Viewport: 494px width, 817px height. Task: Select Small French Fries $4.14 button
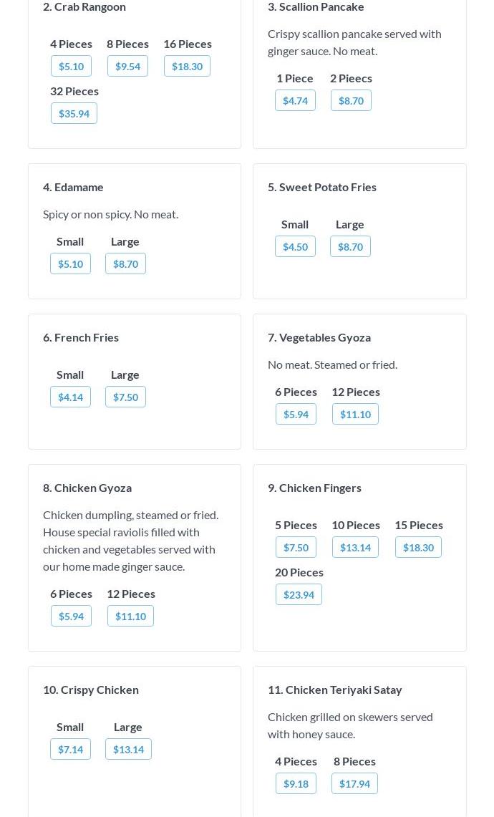pos(70,397)
